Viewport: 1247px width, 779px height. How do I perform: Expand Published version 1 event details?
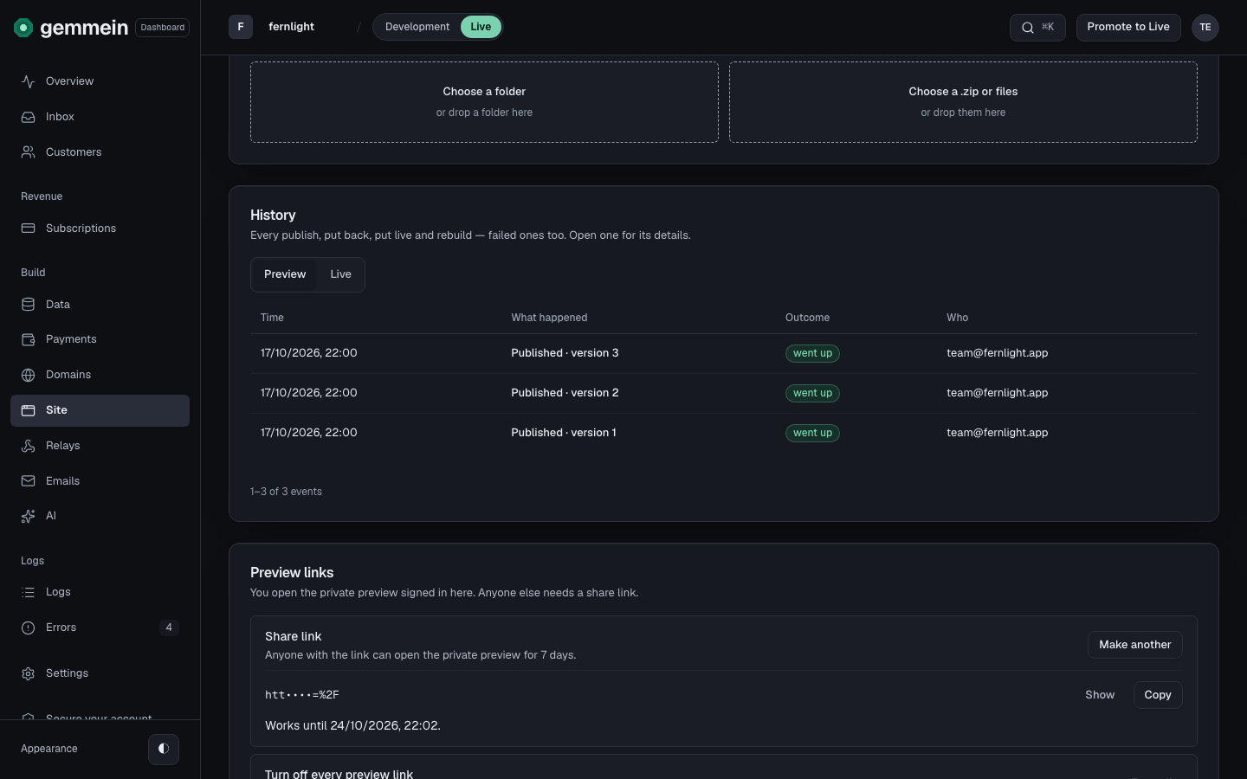point(724,433)
